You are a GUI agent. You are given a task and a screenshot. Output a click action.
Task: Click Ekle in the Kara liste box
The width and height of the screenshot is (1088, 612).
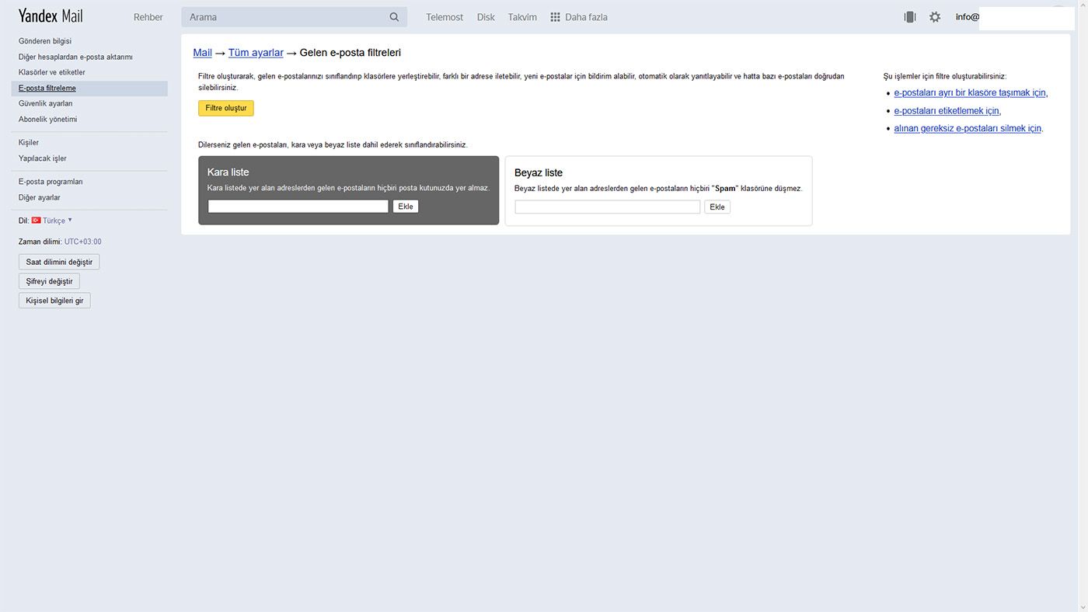(x=406, y=207)
